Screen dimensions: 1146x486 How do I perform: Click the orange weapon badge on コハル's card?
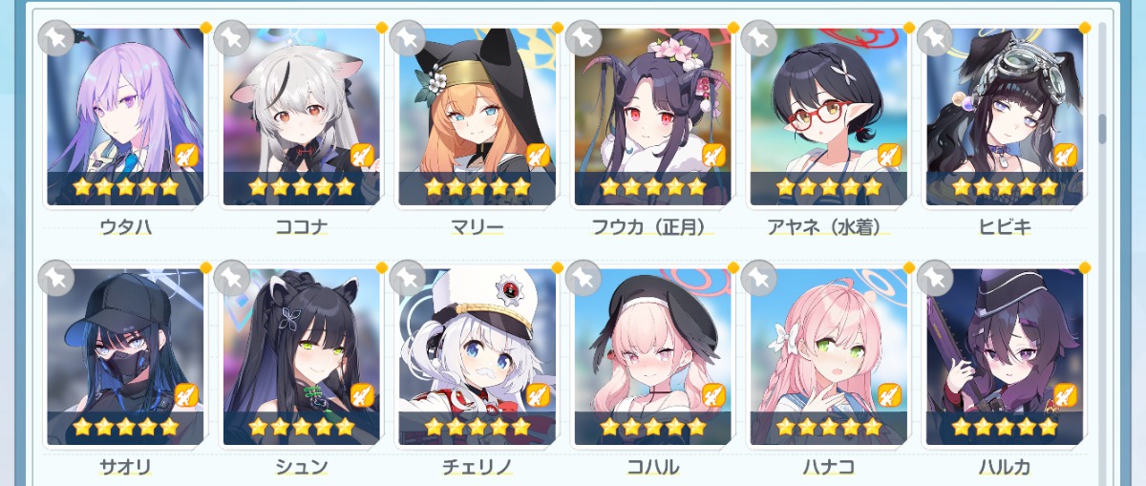coord(713,395)
